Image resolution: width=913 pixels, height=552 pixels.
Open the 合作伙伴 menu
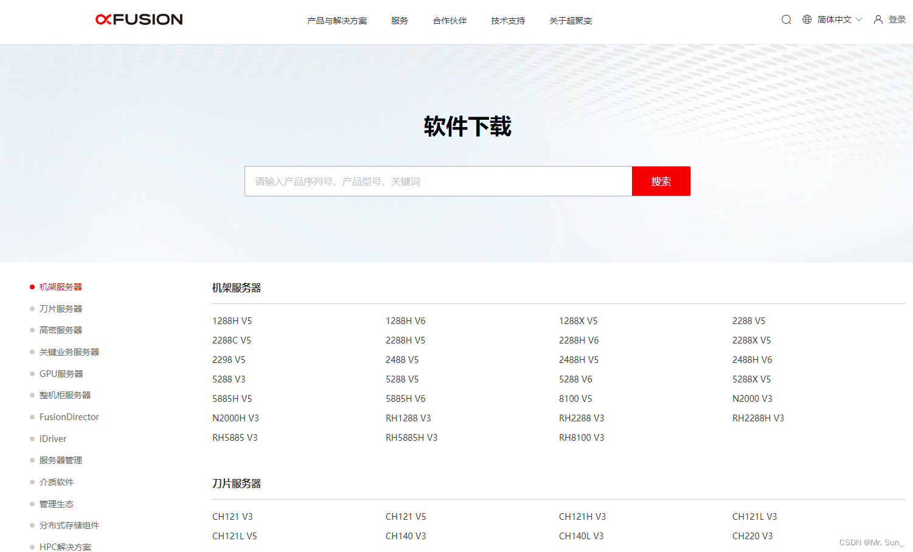450,21
